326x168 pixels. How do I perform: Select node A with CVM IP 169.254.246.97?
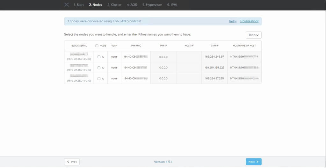(99, 57)
